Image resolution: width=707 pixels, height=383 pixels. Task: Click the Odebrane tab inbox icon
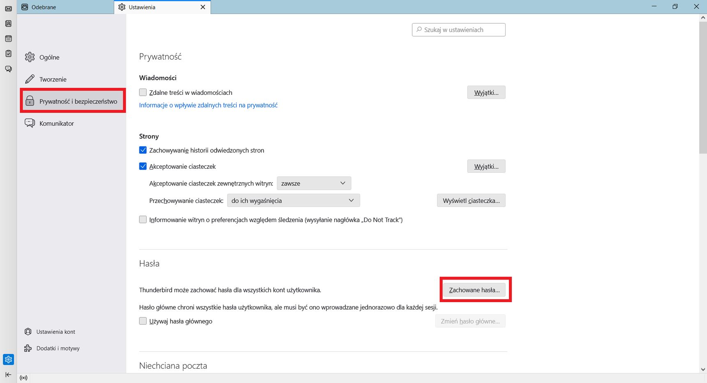[25, 7]
